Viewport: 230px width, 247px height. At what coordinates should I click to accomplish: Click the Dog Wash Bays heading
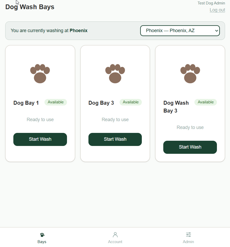coord(30,7)
